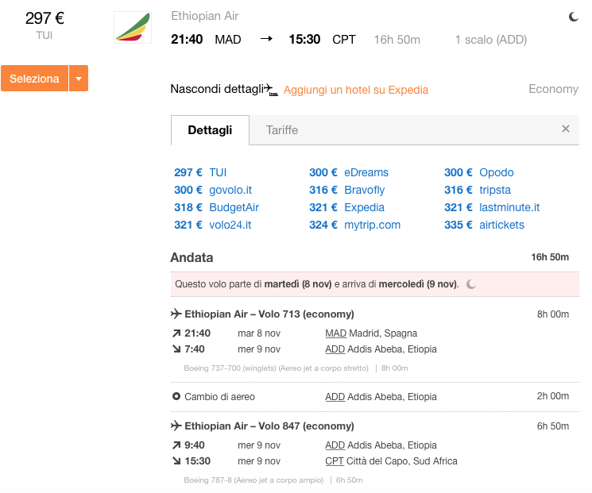Click MAD airport code in Madrid, Spagna row
The image size is (592, 493).
pos(335,333)
